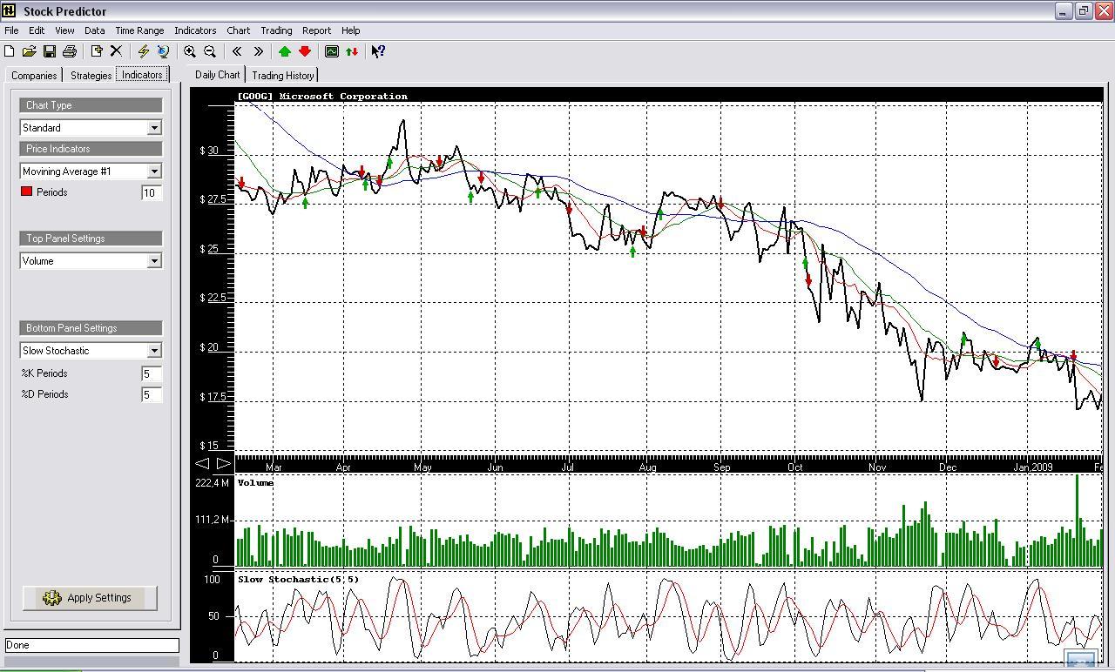Screen dimensions: 1115x672
Task: Click the left arrow beside the date axis
Action: click(203, 463)
